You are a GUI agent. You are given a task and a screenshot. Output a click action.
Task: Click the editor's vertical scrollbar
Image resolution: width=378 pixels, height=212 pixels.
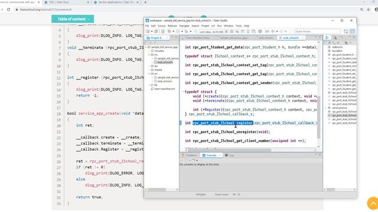click(319, 117)
